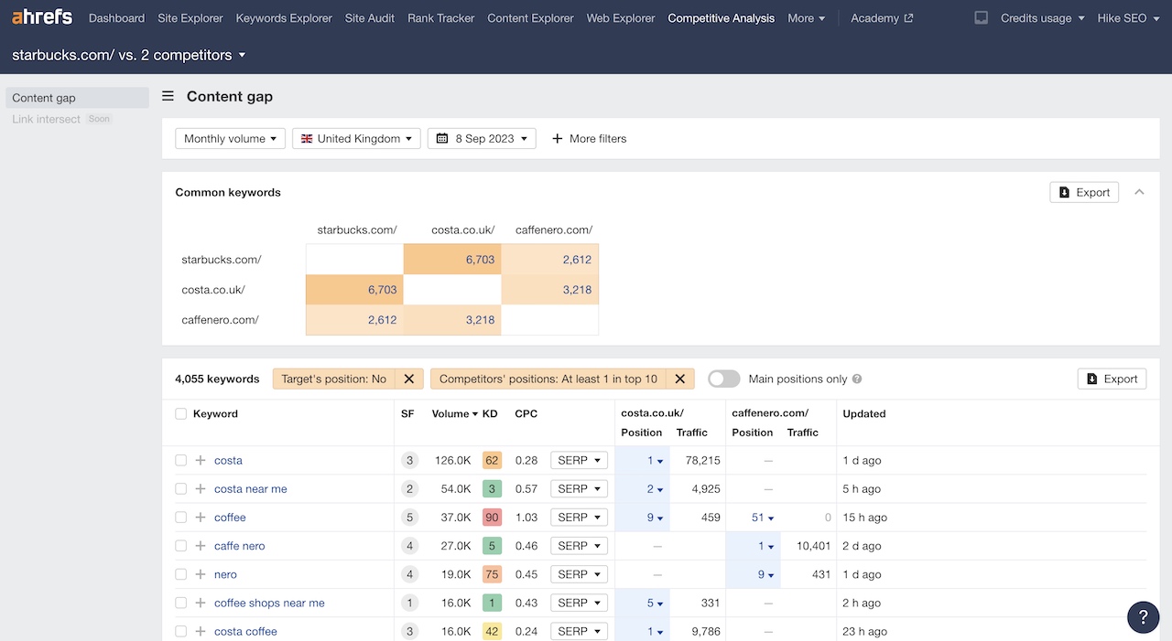The image size is (1172, 641).
Task: Collapse the Common keywords panel
Action: (x=1140, y=192)
